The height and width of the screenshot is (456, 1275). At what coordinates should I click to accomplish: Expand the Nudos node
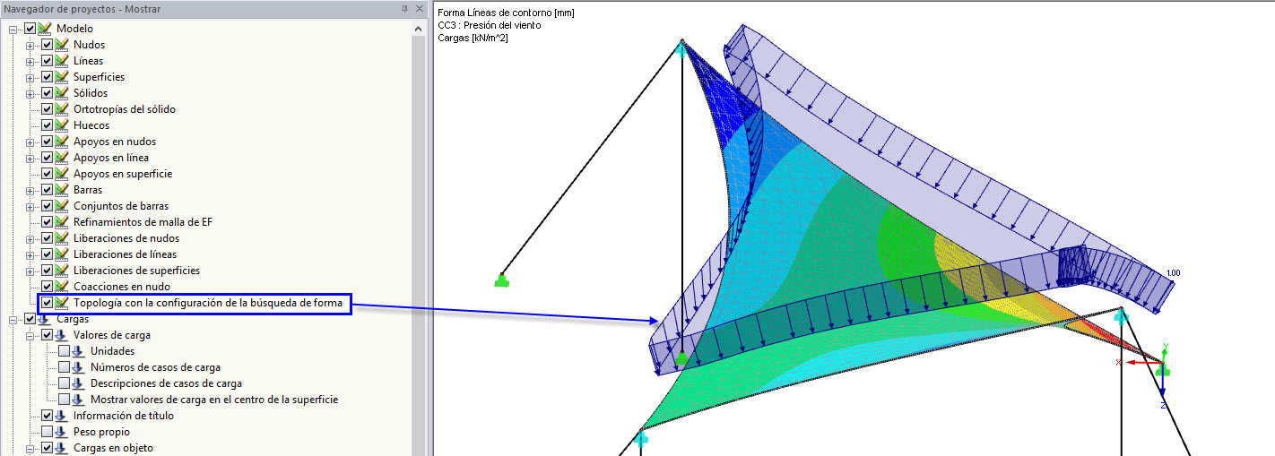pyautogui.click(x=30, y=45)
